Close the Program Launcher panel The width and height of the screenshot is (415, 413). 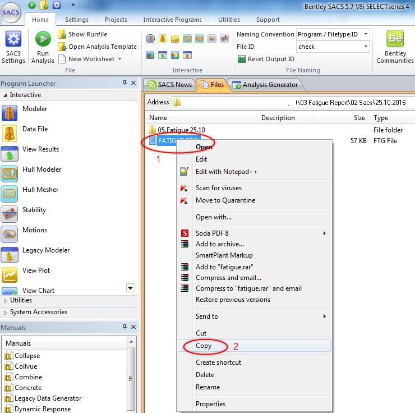pyautogui.click(x=133, y=83)
